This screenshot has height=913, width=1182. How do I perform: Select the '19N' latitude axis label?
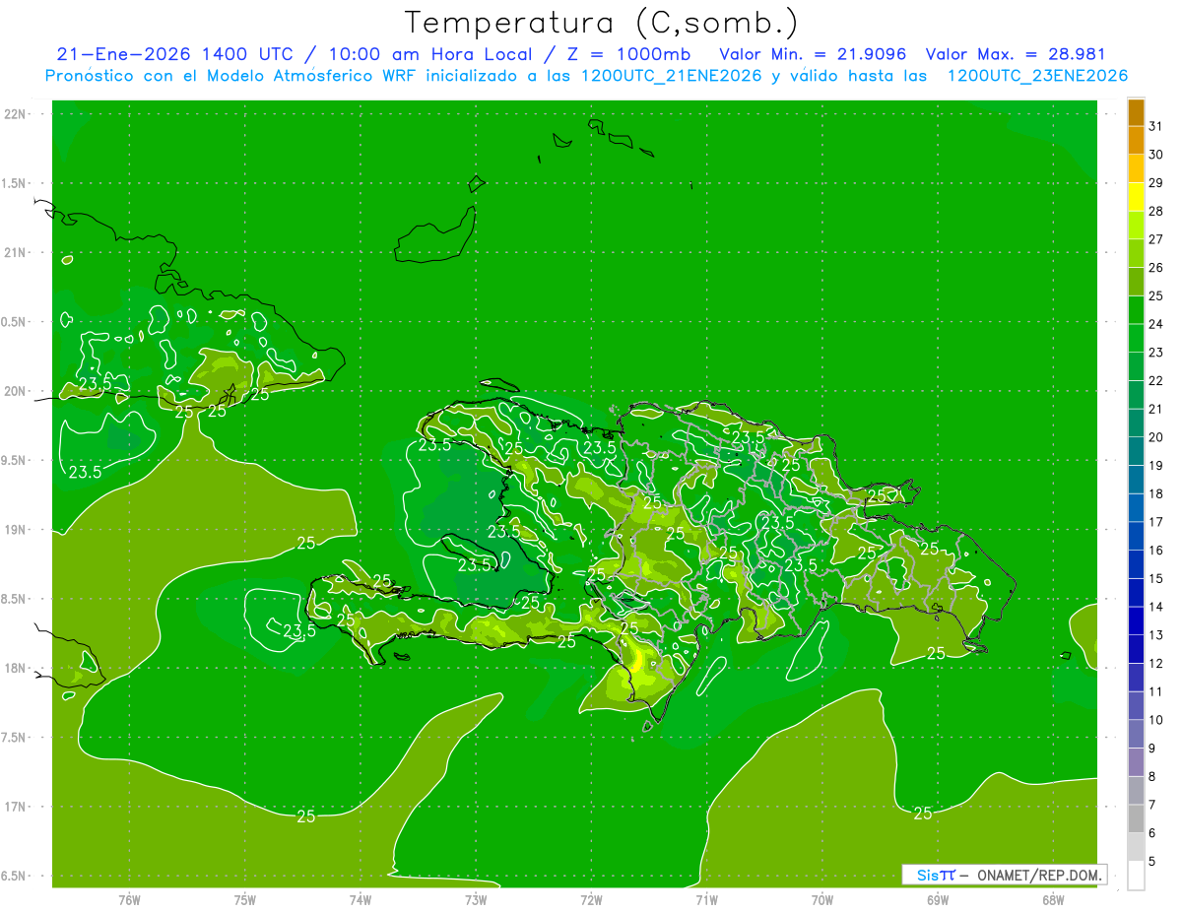[x=15, y=530]
